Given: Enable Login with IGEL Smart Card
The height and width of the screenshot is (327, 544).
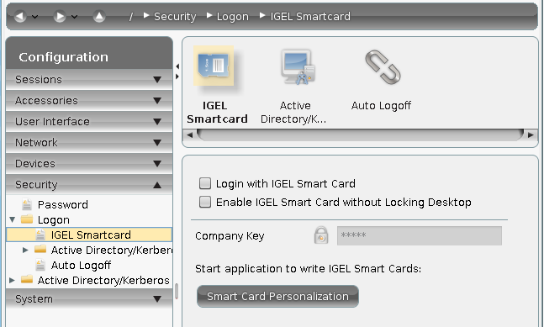Looking at the screenshot, I should (x=205, y=183).
